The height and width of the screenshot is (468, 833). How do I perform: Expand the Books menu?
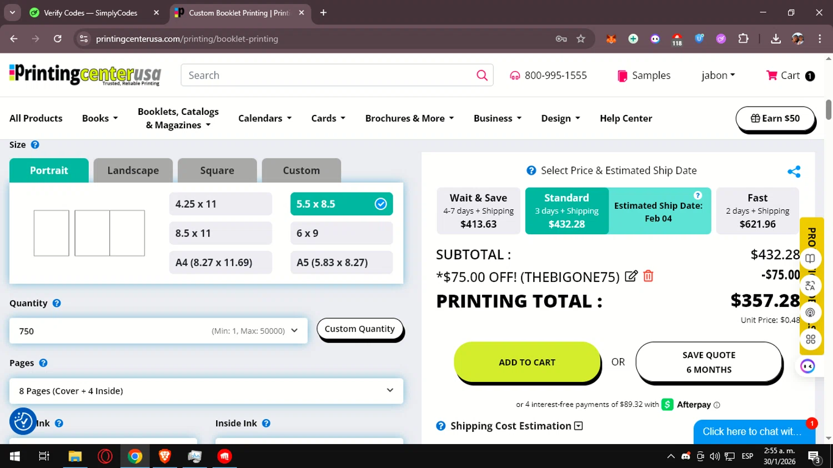tap(100, 118)
